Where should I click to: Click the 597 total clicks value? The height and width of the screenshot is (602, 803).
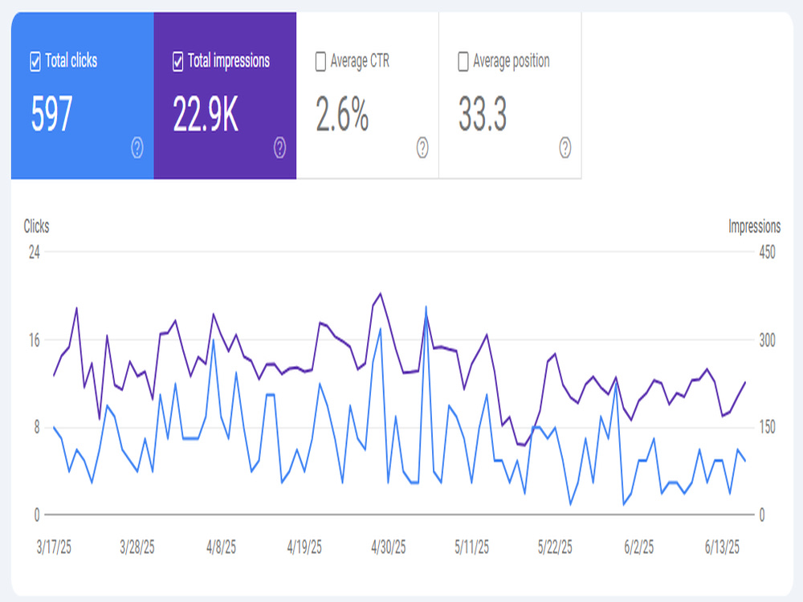click(x=51, y=114)
